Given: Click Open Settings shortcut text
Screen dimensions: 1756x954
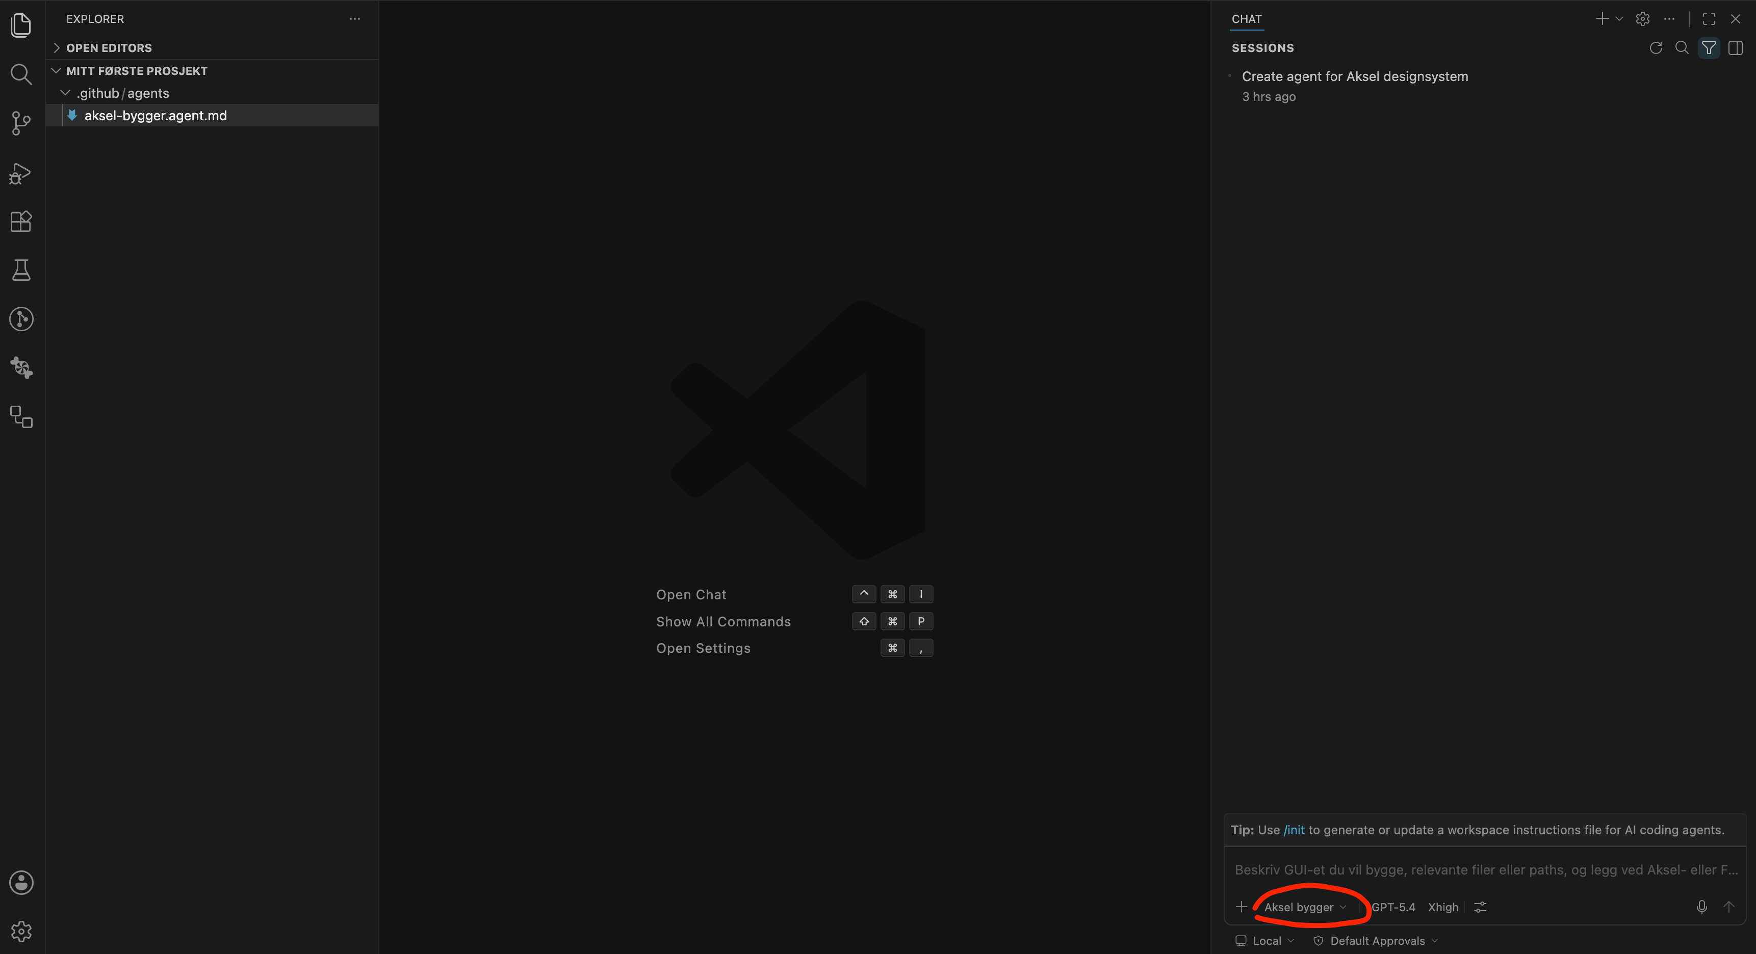Looking at the screenshot, I should 703,648.
